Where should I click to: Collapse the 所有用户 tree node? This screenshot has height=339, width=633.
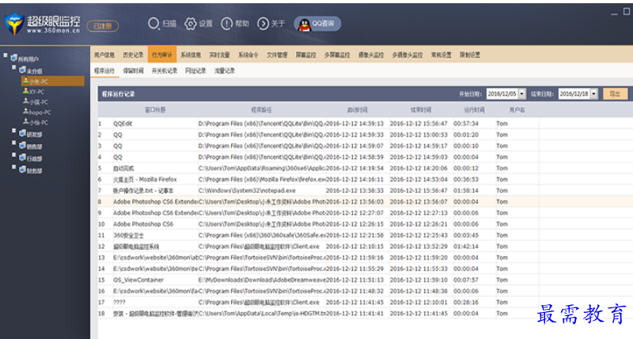(x=6, y=55)
